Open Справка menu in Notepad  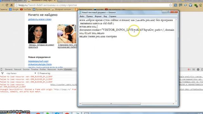pos(113,16)
